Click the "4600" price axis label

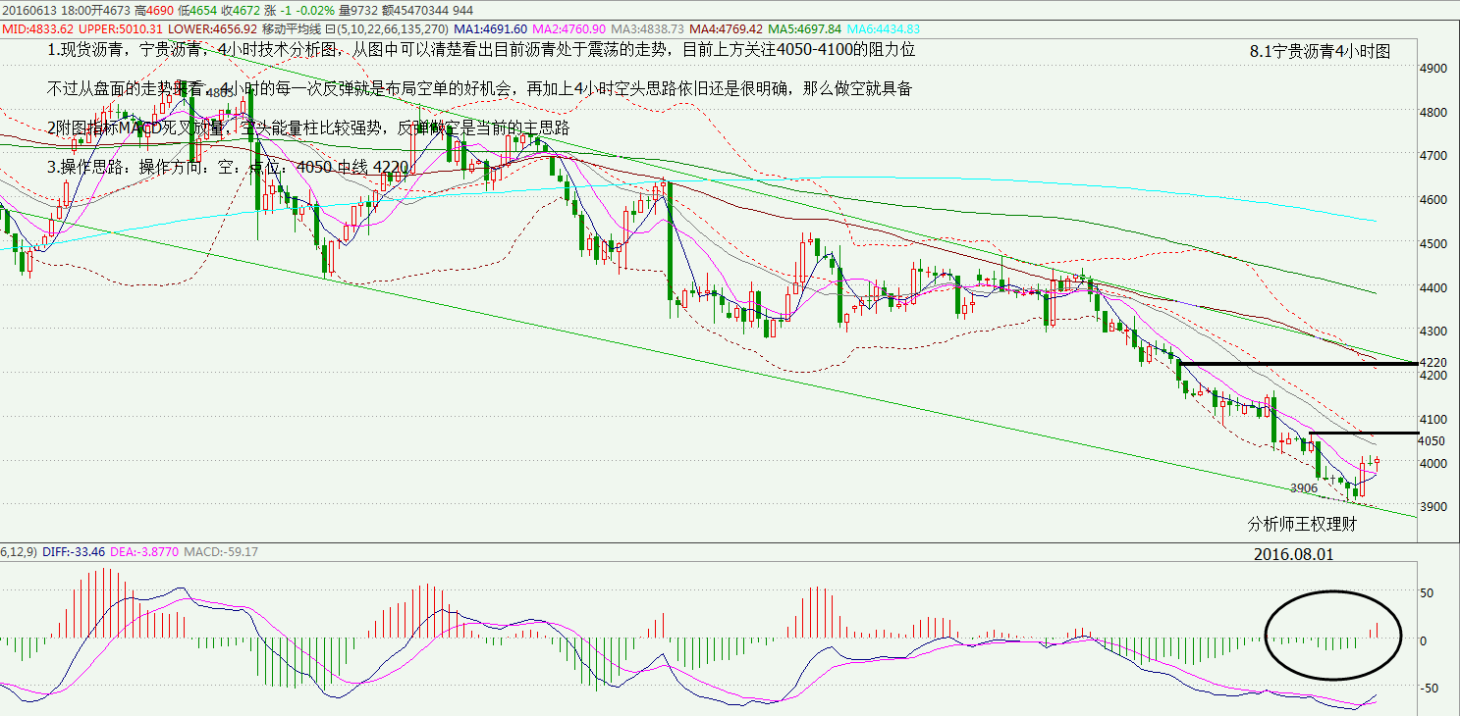pyautogui.click(x=1433, y=200)
